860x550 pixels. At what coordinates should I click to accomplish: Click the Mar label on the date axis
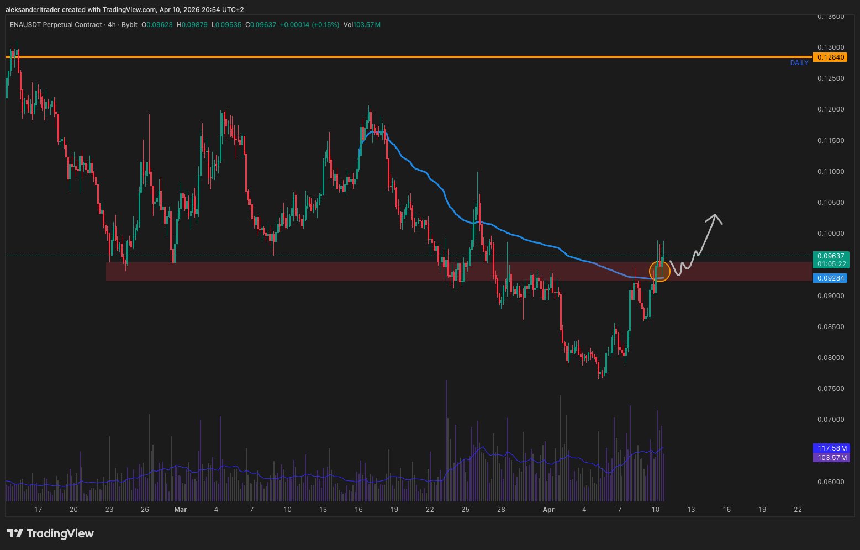[x=180, y=510]
